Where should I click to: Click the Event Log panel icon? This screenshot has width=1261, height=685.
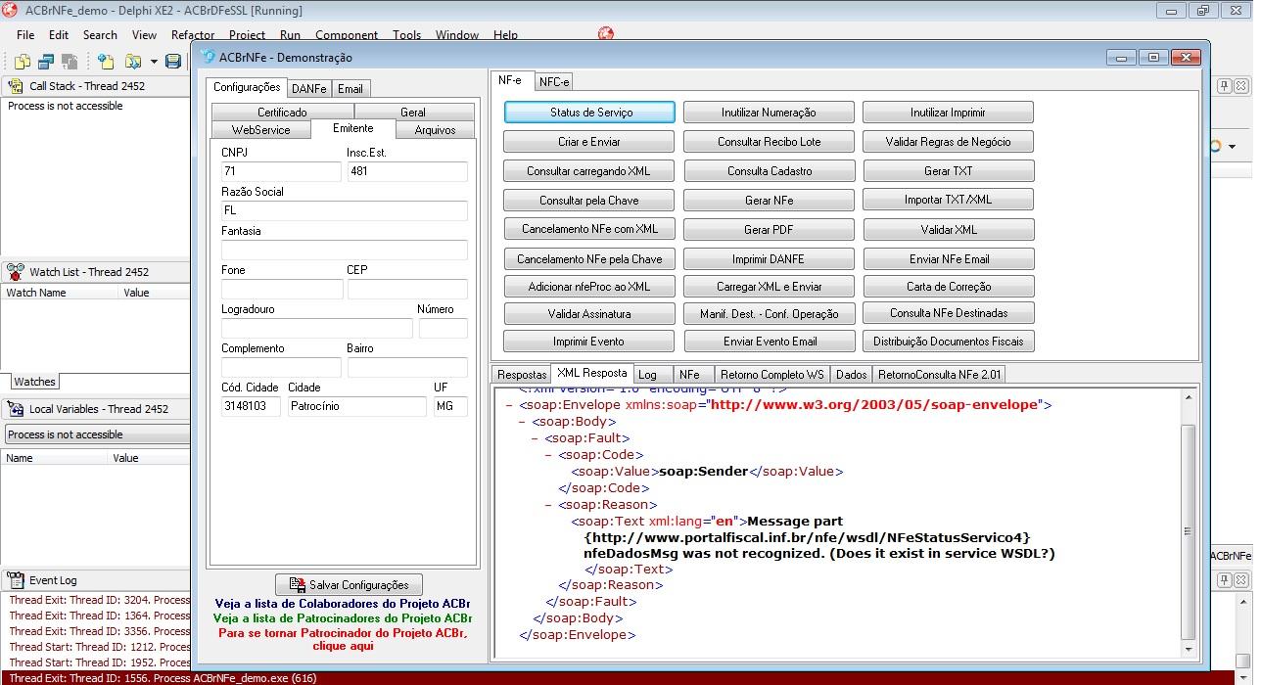pos(15,580)
